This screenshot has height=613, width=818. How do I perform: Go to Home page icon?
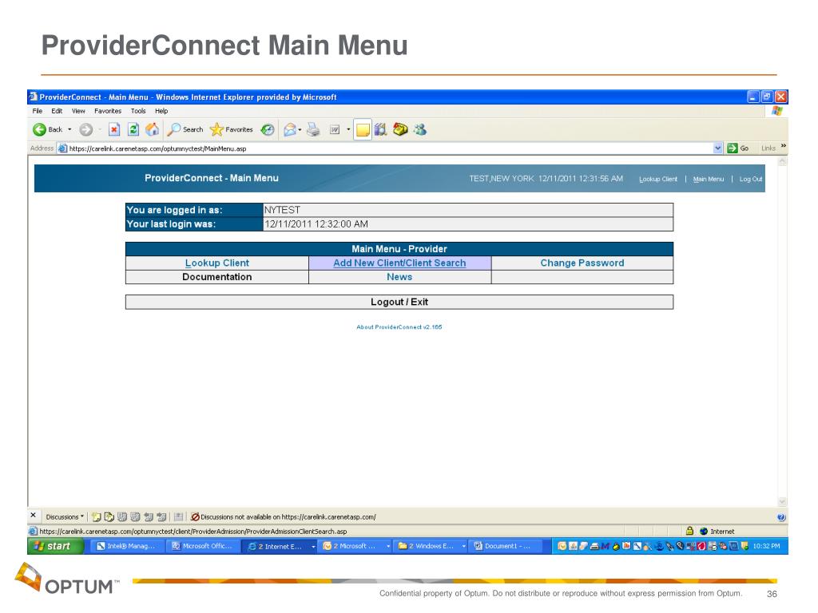(x=153, y=129)
